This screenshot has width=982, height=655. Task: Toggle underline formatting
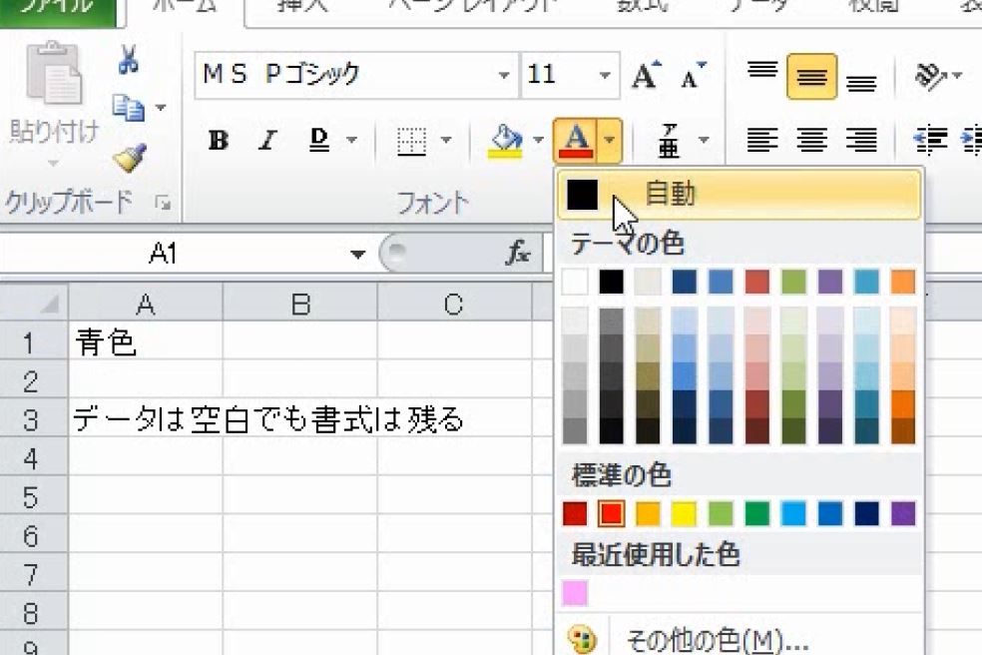pos(318,141)
